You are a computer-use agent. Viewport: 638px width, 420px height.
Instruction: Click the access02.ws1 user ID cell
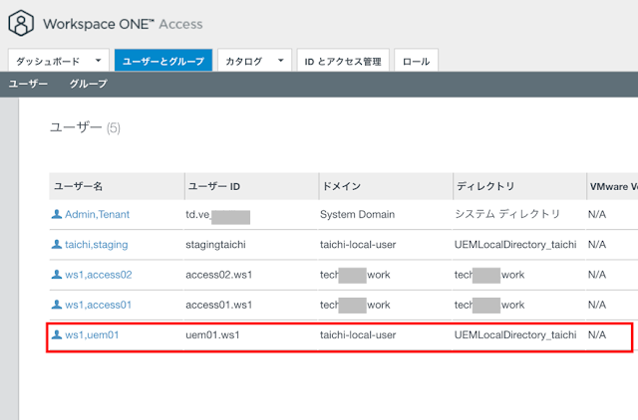219,274
